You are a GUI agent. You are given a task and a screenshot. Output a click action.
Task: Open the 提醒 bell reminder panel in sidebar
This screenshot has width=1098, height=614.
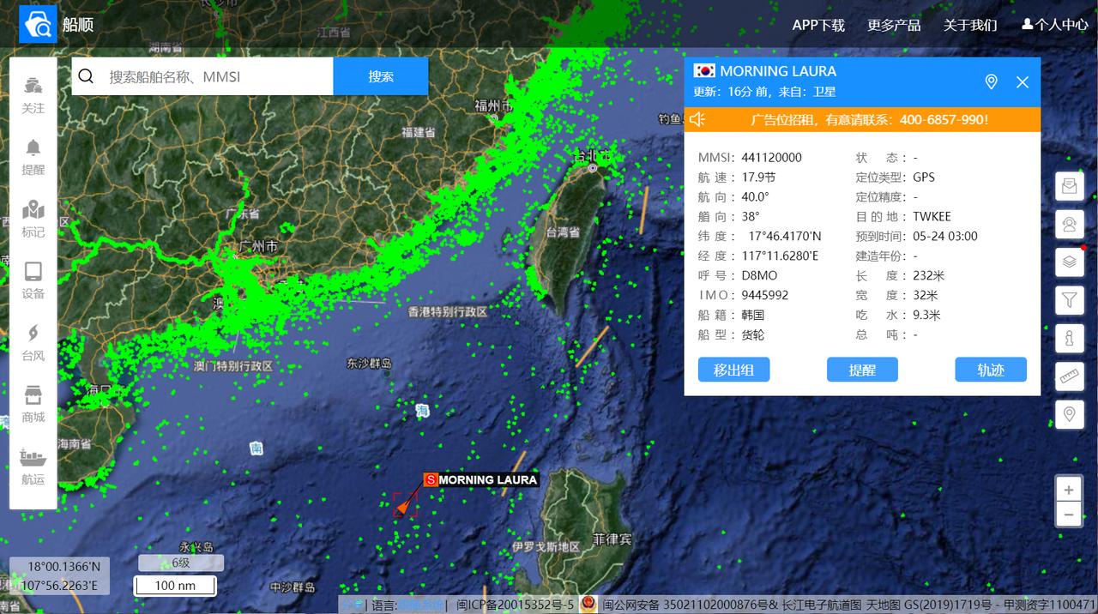(33, 157)
